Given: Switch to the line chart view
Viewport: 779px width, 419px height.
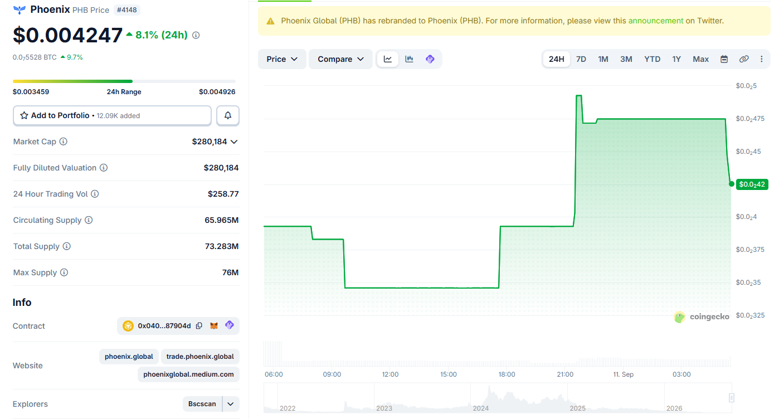Looking at the screenshot, I should 388,59.
